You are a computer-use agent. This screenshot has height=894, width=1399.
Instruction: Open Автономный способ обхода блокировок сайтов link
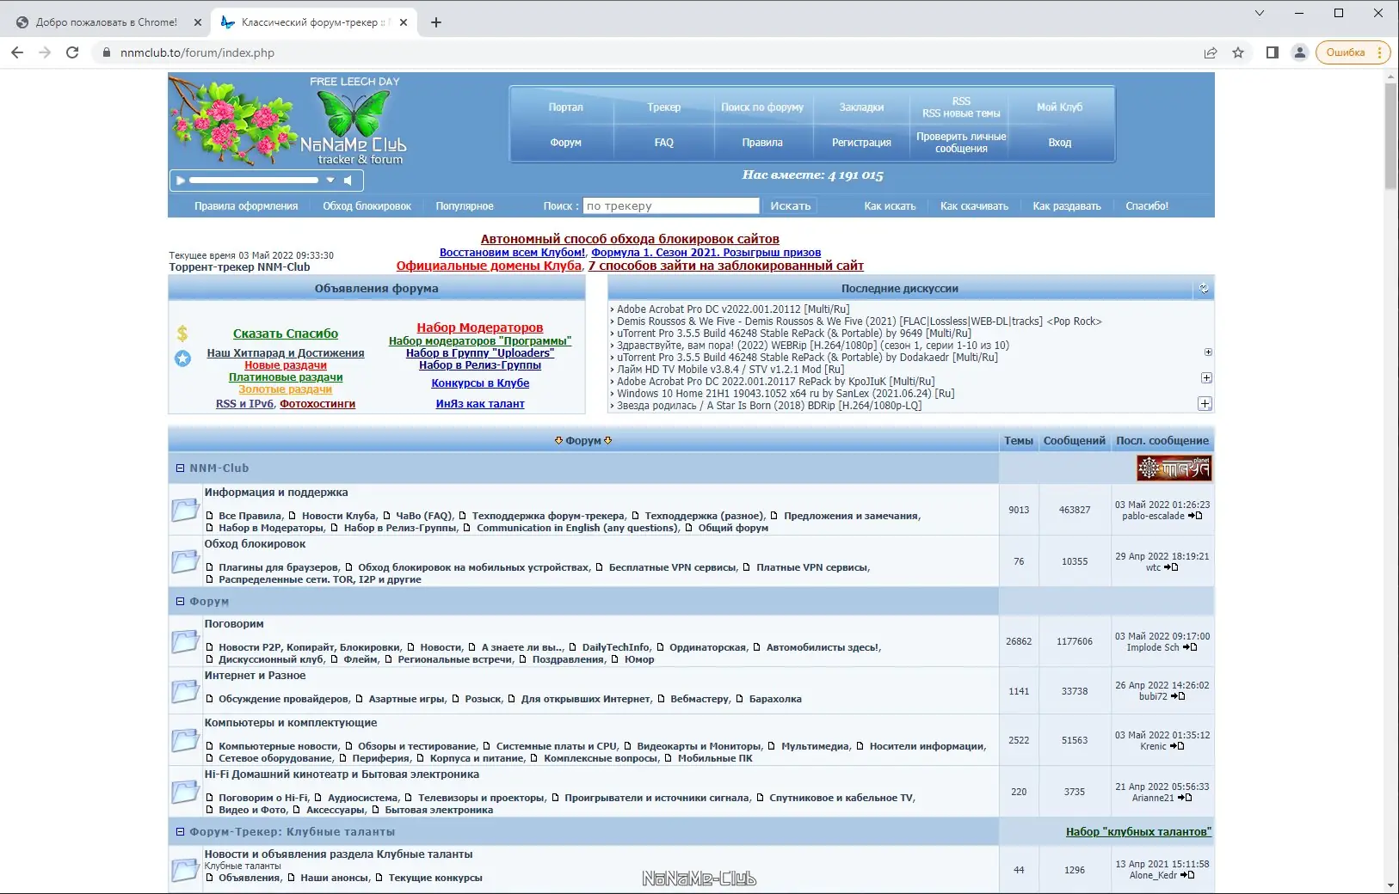tap(630, 239)
